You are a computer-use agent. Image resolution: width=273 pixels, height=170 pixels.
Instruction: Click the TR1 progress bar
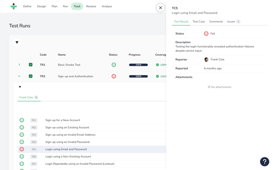point(138,65)
